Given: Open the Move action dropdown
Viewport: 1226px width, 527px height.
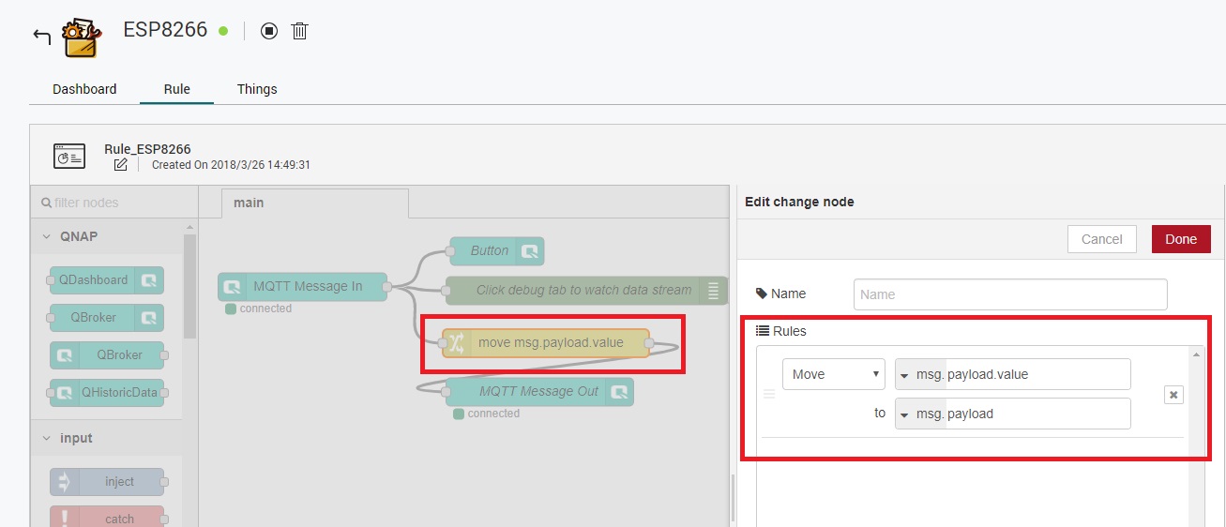Looking at the screenshot, I should pyautogui.click(x=833, y=374).
